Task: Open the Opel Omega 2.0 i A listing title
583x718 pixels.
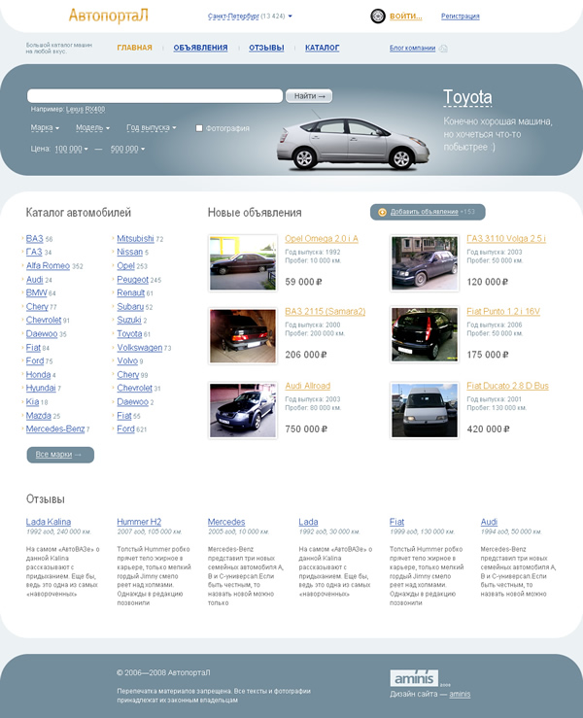Action: 322,239
